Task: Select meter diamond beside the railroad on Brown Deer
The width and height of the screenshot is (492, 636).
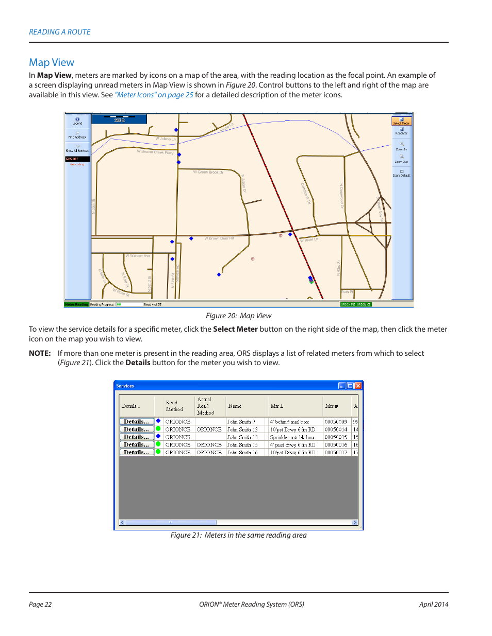Action: click(x=290, y=234)
